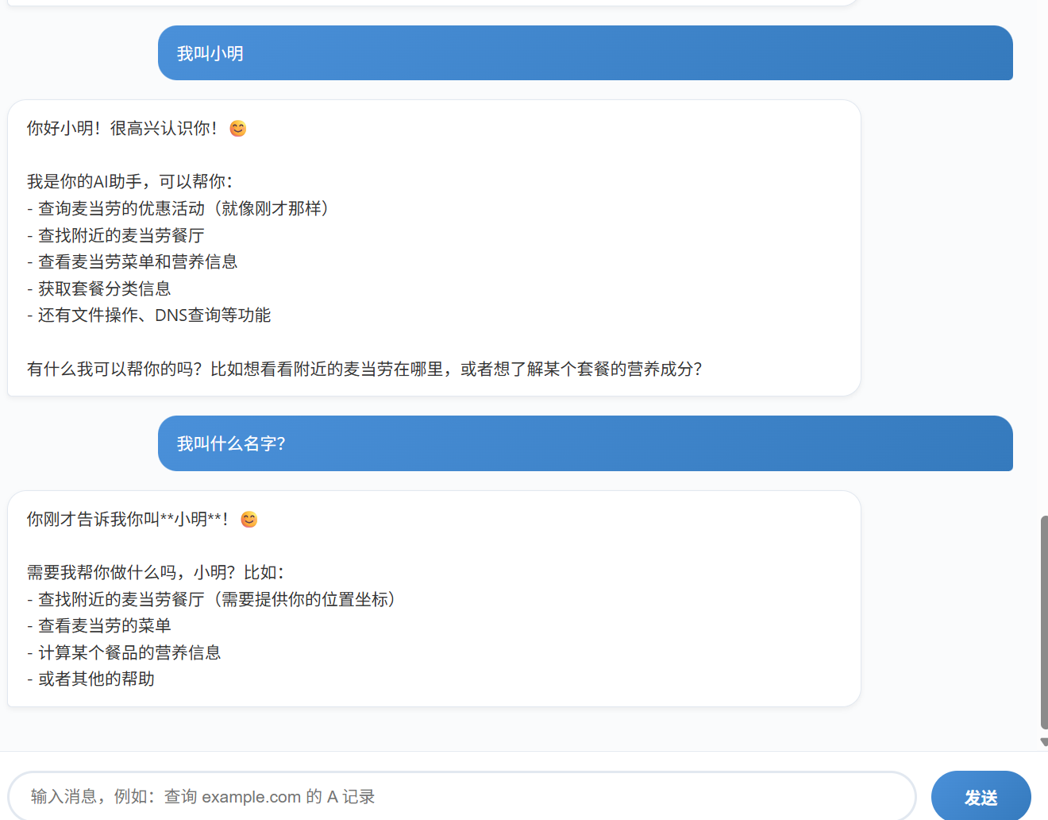Click the line 或者其他的帮助
Screen dimensions: 1048x820
click(91, 679)
